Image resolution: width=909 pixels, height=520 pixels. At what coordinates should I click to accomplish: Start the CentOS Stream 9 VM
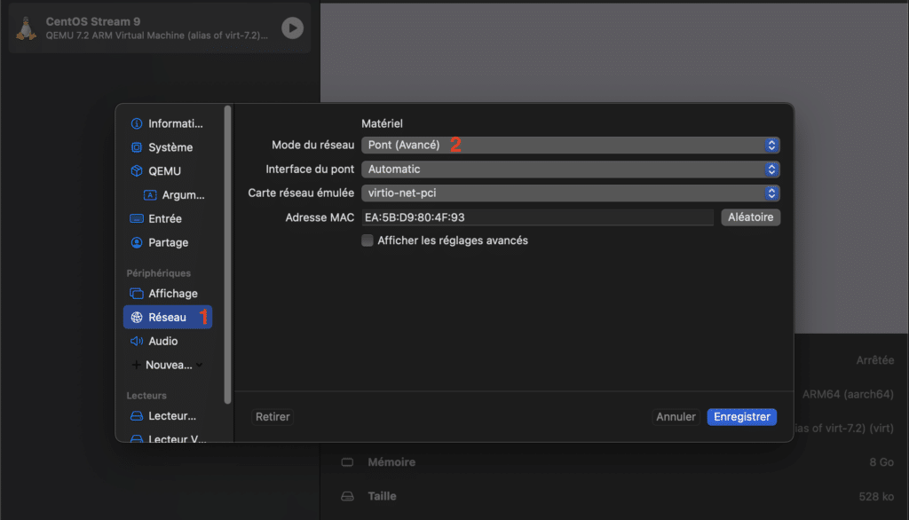(292, 28)
